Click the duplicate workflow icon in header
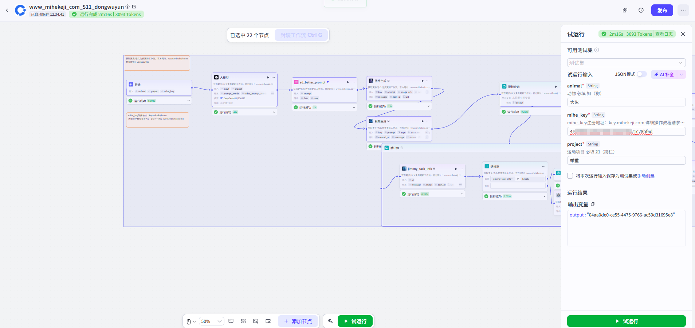 click(x=625, y=10)
